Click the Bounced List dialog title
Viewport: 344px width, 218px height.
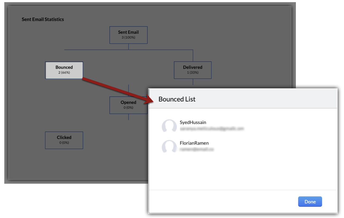177,99
